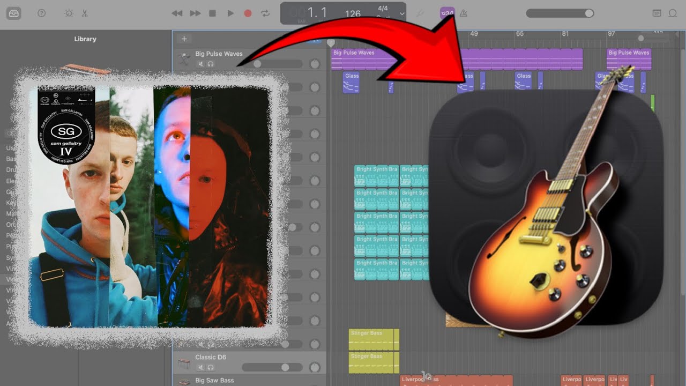Solo the Classic D6 track with headphones
This screenshot has height=386, width=686.
(x=211, y=367)
